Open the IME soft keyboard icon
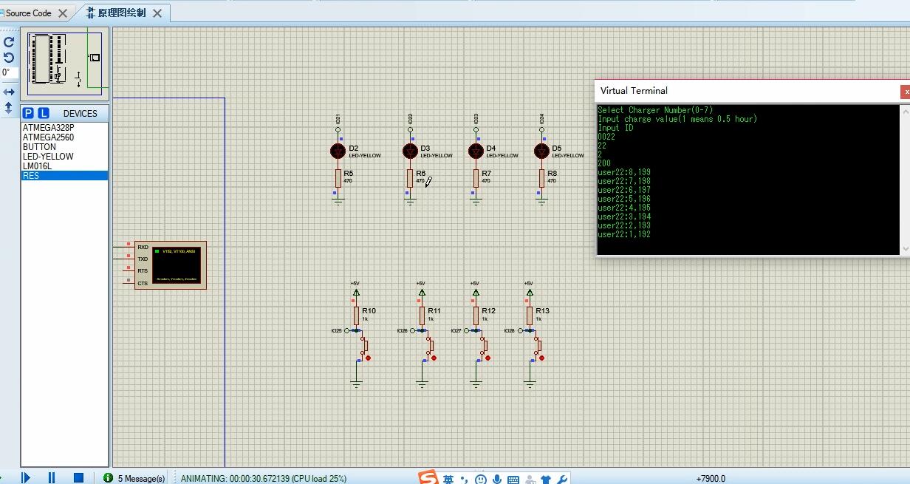910x484 pixels. pos(513,480)
